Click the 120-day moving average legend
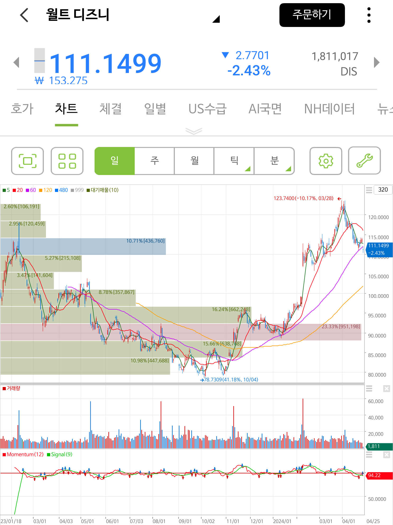 45,190
